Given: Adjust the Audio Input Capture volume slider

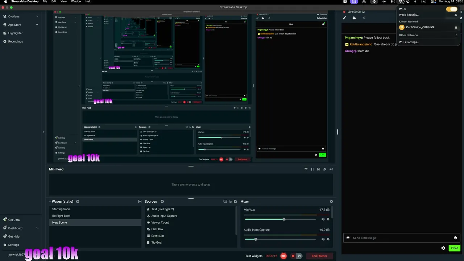Looking at the screenshot, I should 256,239.
